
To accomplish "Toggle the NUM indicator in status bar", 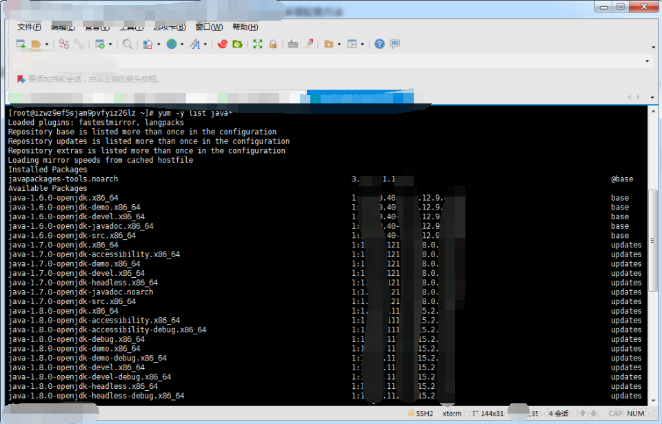I will tap(636, 414).
